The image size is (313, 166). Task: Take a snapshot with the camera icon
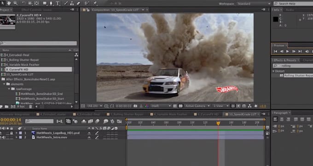coord(135,106)
